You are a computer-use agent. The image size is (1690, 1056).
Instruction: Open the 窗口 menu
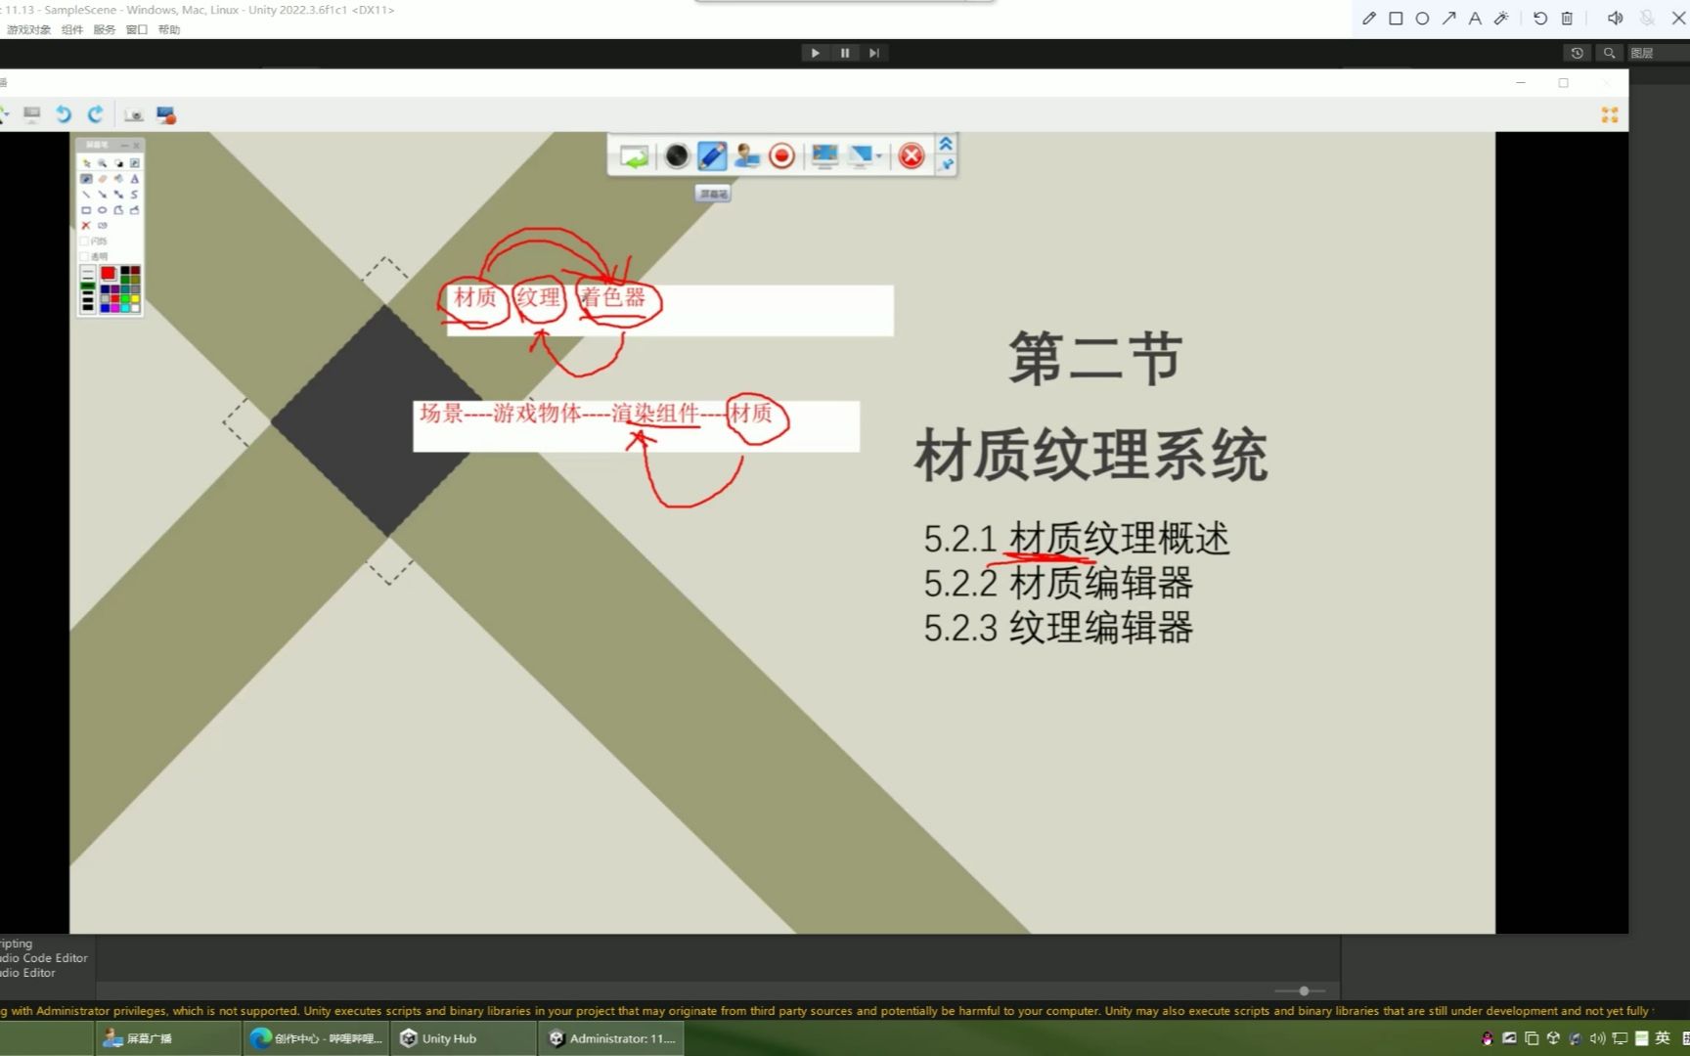[x=137, y=29]
